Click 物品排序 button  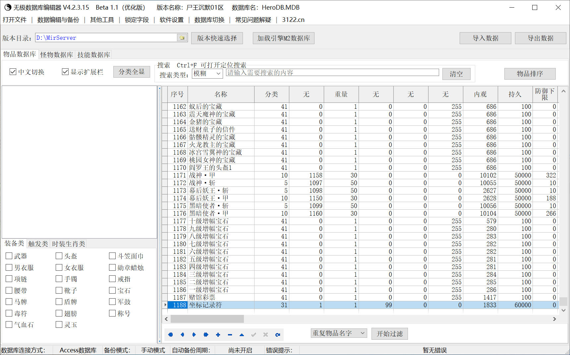(530, 74)
